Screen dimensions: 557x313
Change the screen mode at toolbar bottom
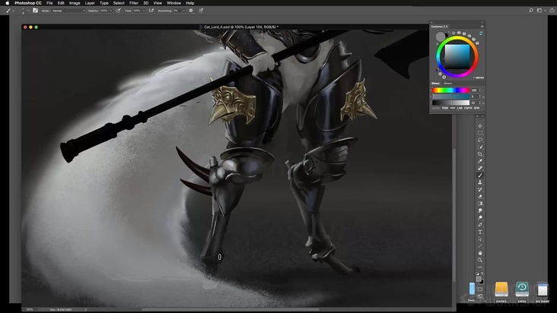(x=480, y=296)
